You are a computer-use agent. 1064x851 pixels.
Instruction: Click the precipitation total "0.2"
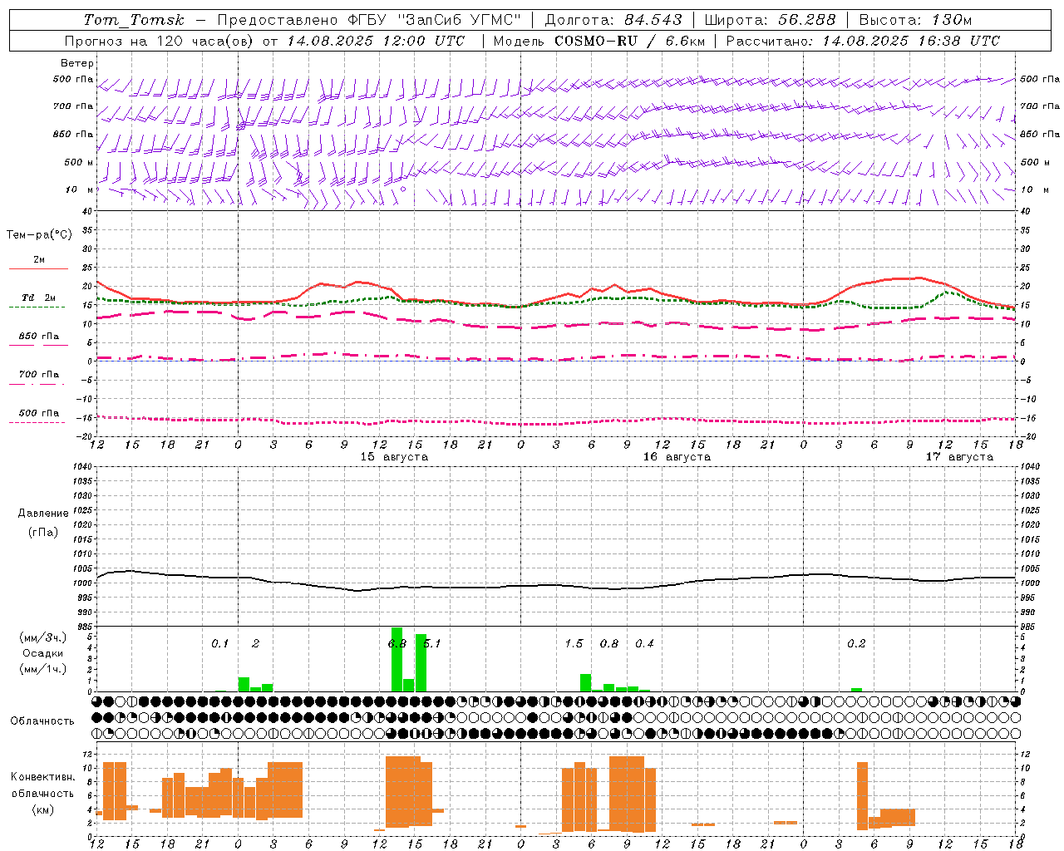(856, 643)
